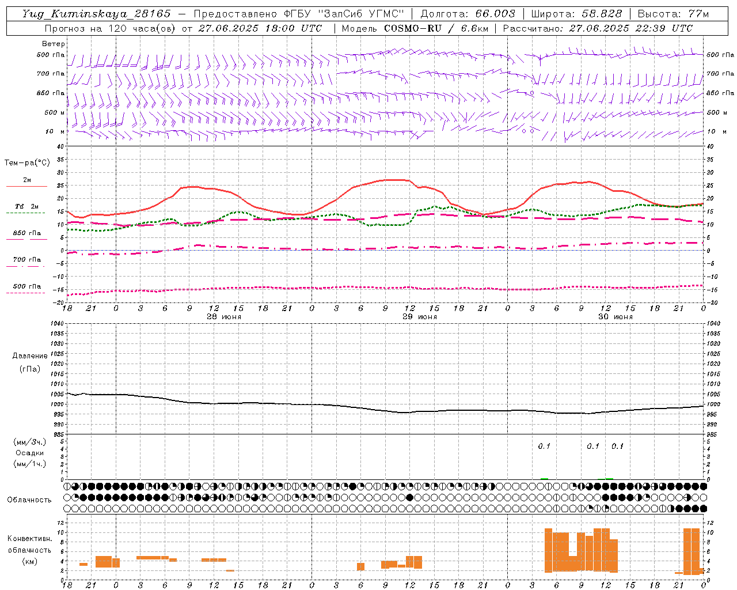
Task: Click the 'Осадки' precipitation label
Action: tap(30, 453)
